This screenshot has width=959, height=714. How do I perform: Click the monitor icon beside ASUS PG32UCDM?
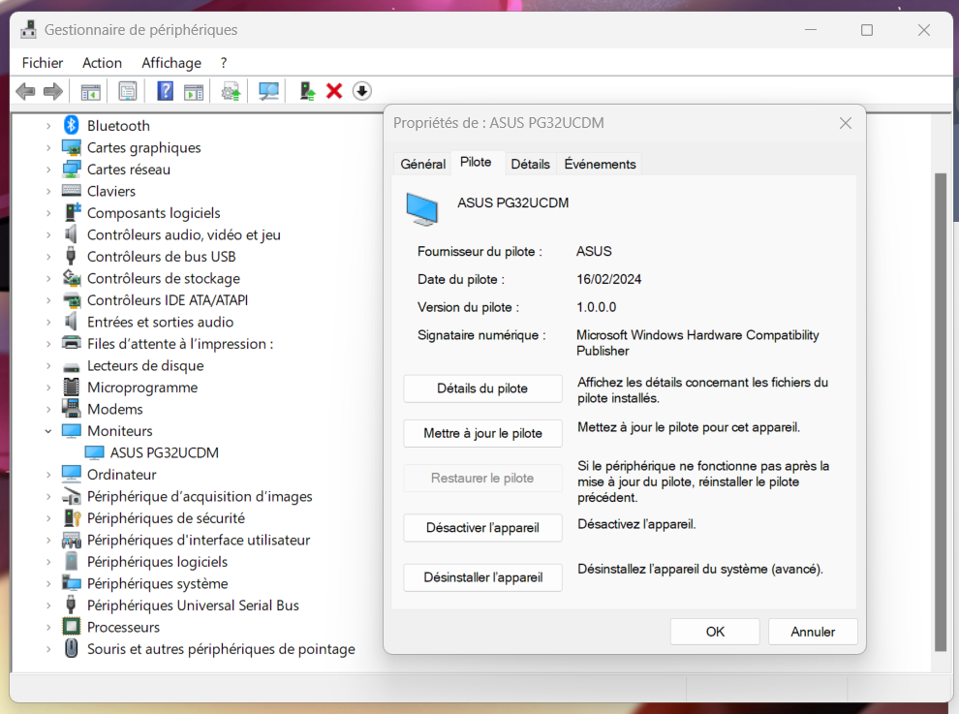pyautogui.click(x=95, y=452)
